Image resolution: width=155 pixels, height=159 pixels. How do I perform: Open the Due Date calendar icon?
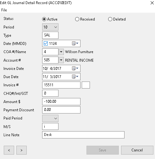click(x=75, y=76)
